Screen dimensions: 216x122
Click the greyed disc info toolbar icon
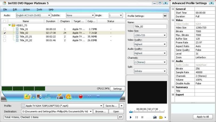pos(48,97)
